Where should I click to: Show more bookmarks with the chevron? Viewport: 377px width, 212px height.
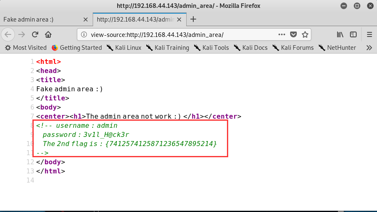click(369, 48)
